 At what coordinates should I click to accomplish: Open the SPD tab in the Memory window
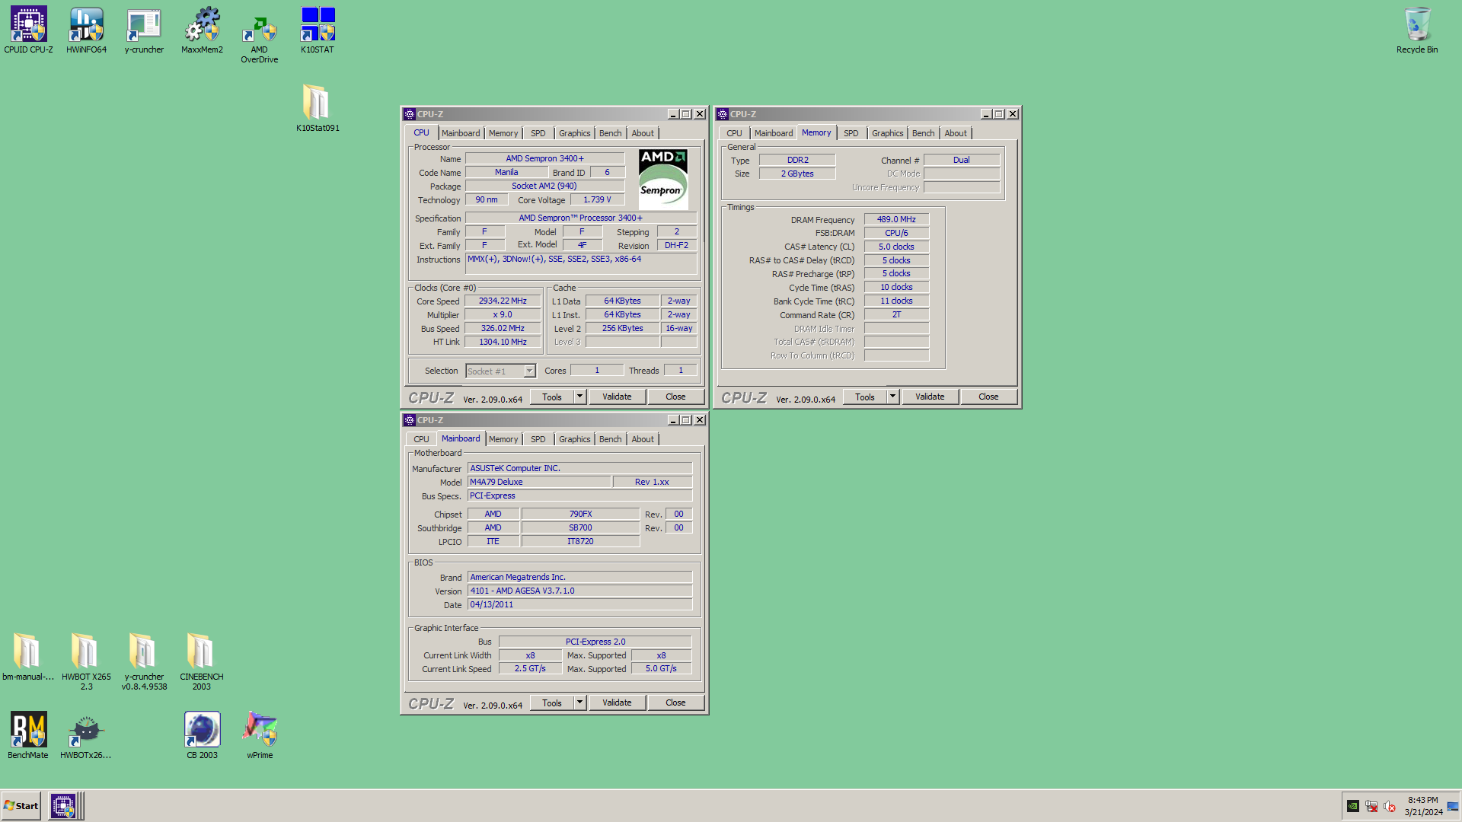(851, 133)
